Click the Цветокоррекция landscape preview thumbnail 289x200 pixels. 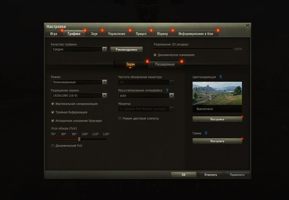[217, 93]
